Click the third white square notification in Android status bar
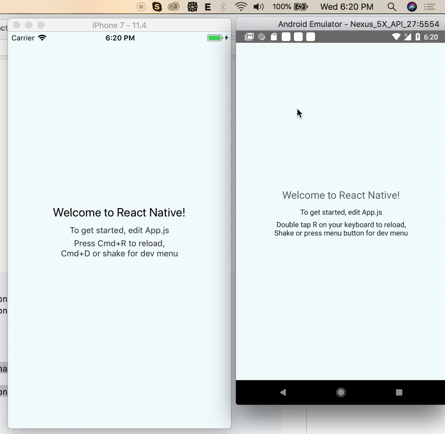The width and height of the screenshot is (445, 434). [311, 37]
